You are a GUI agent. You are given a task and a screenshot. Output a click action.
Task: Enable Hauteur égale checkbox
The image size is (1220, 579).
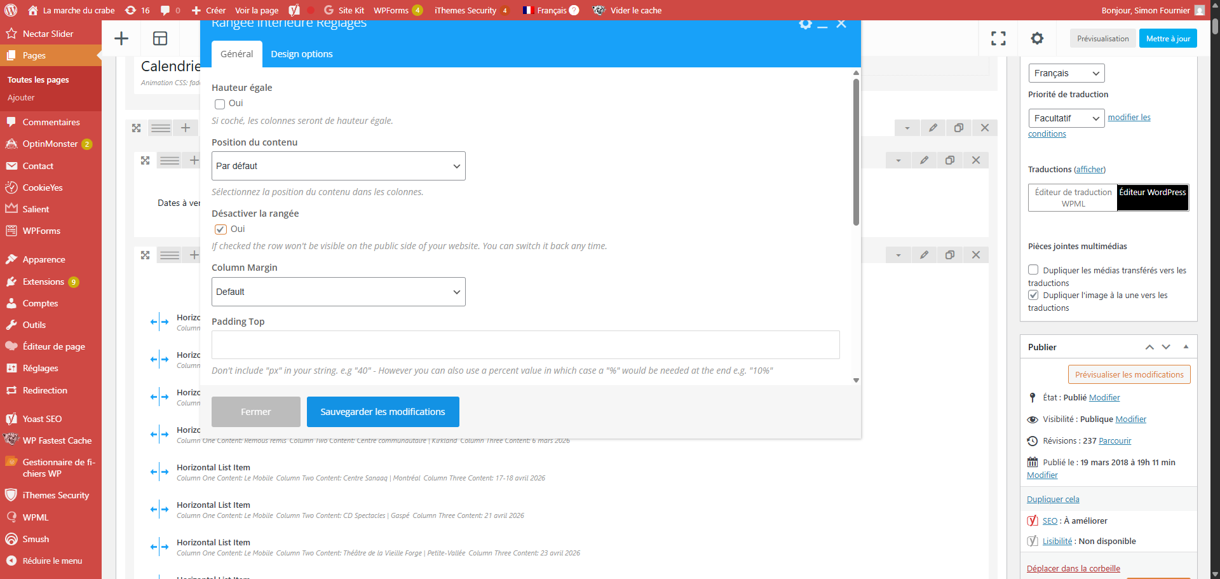220,104
